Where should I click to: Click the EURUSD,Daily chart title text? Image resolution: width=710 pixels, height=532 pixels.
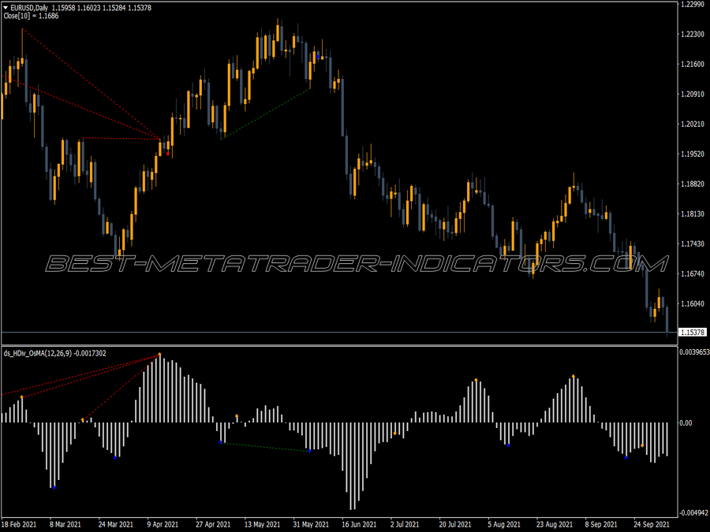click(29, 8)
